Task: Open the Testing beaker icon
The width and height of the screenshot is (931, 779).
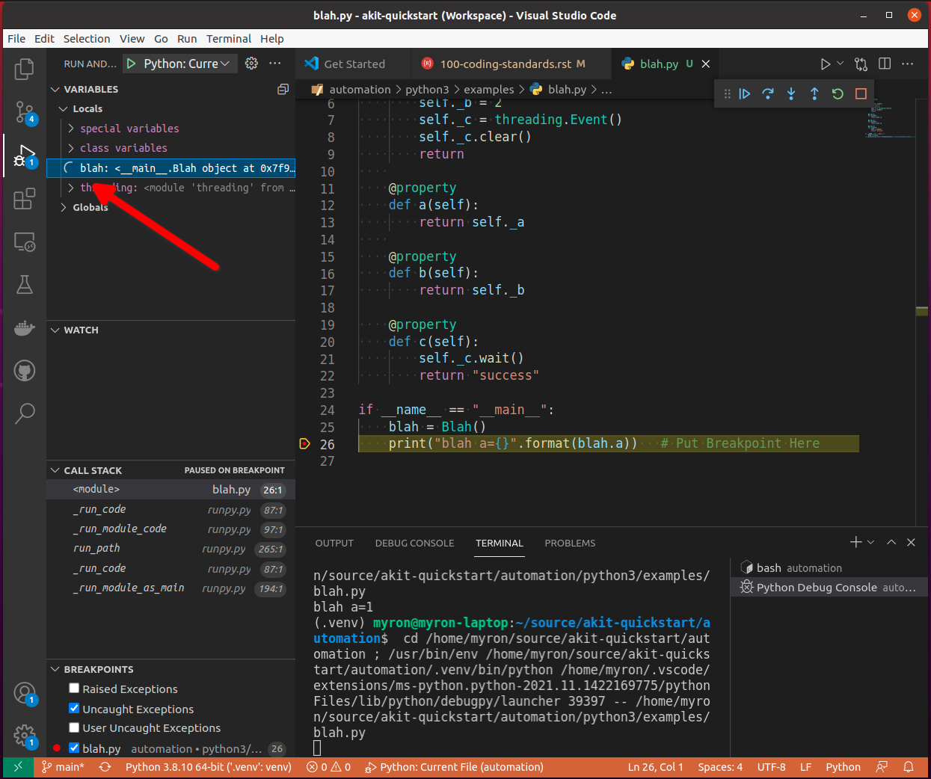Action: point(24,284)
